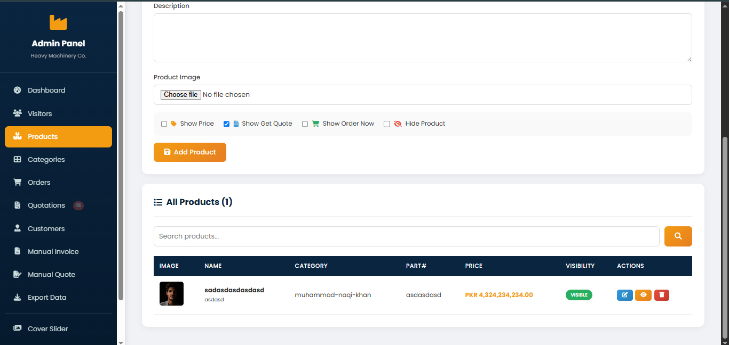Click the Export Data download icon
This screenshot has height=345, width=729.
(x=17, y=297)
